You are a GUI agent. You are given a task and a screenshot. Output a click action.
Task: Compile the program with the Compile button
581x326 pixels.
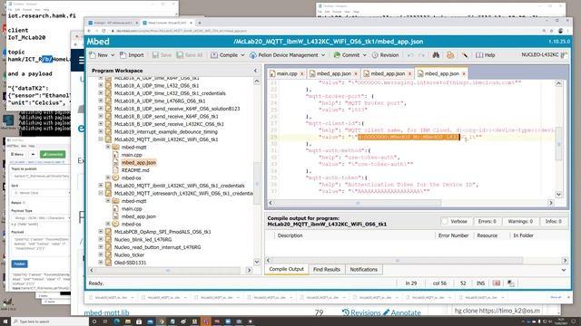coord(224,55)
